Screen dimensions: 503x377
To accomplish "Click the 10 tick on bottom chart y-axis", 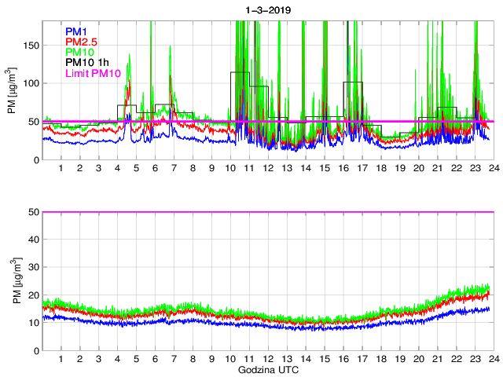I will pyautogui.click(x=32, y=323).
